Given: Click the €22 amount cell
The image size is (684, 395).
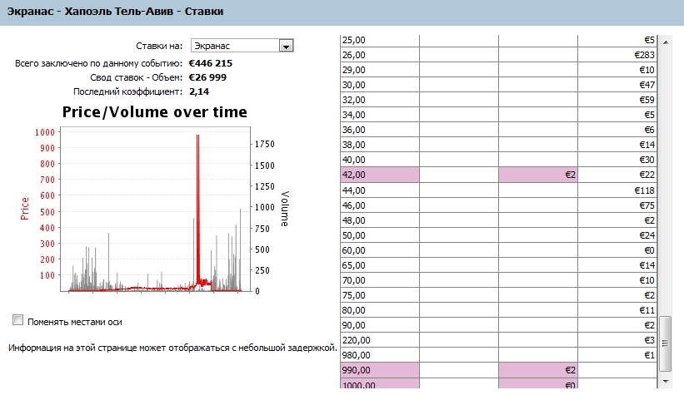Looking at the screenshot, I should (x=617, y=175).
